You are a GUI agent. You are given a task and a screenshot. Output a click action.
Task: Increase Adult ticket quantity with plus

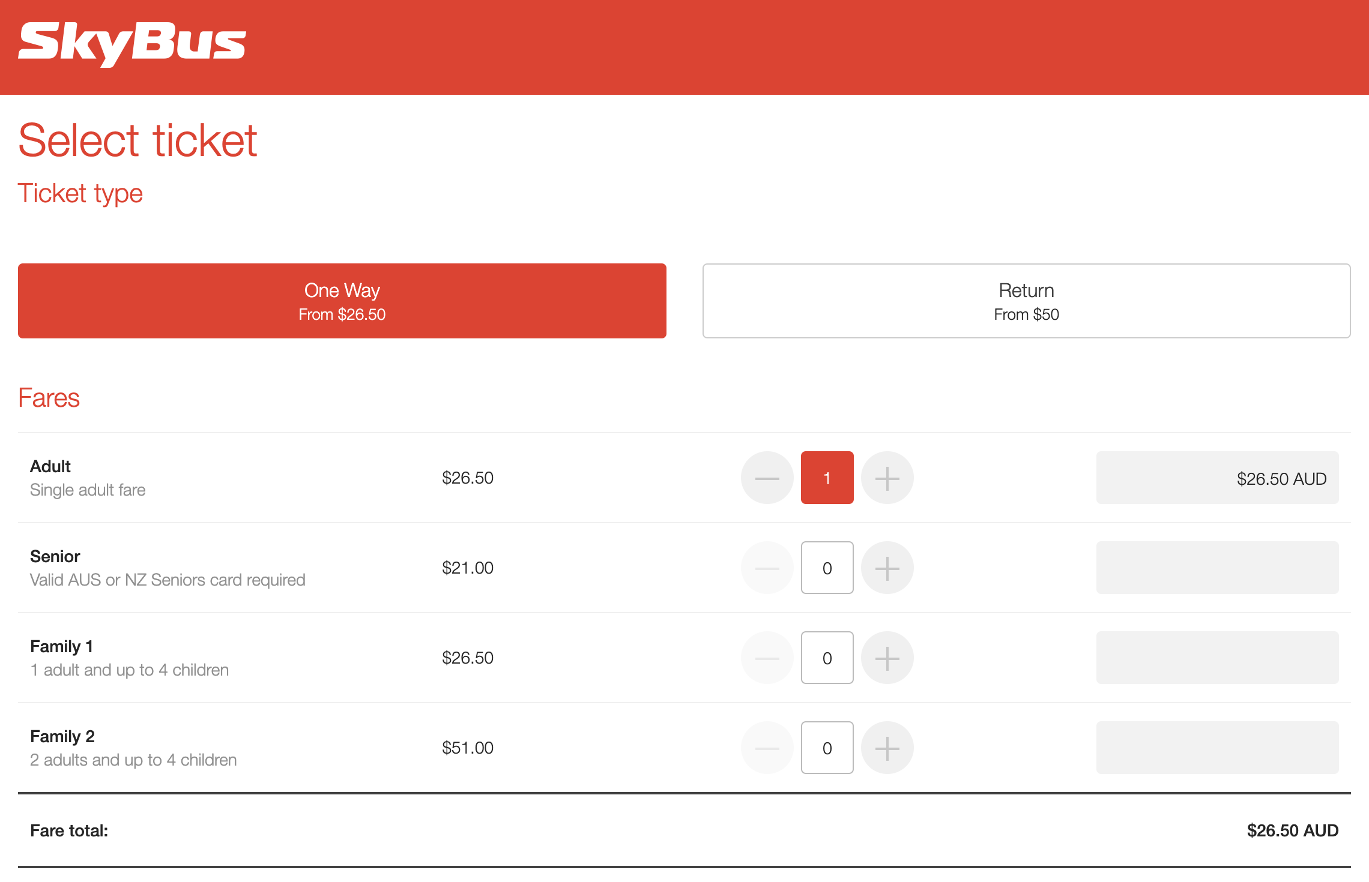(x=887, y=478)
